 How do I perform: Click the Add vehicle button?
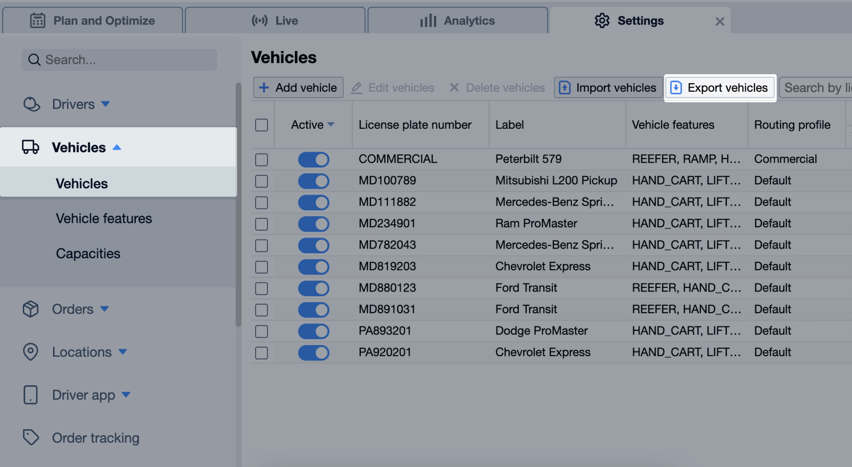click(298, 87)
